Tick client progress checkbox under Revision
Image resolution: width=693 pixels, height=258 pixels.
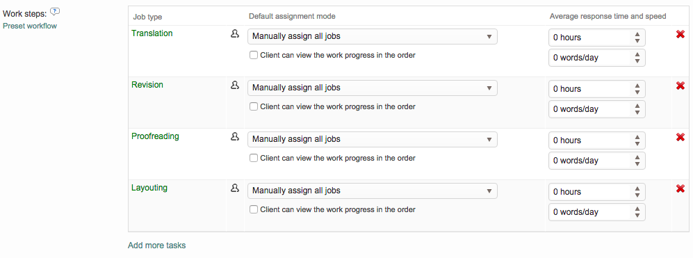coord(253,106)
